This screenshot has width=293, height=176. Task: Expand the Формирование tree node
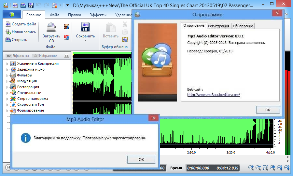click(x=7, y=111)
